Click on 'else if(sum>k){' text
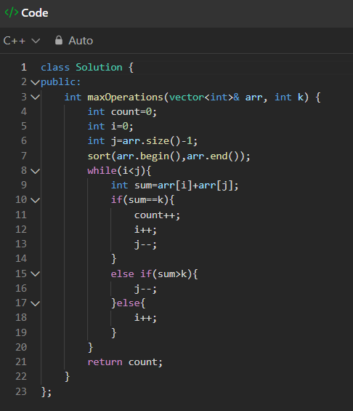 pyautogui.click(x=155, y=274)
